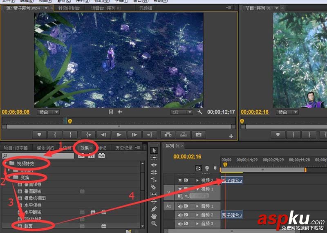Switch to the 项目: 抠字幕 tab
This screenshot has width=327, height=233.
(16, 148)
